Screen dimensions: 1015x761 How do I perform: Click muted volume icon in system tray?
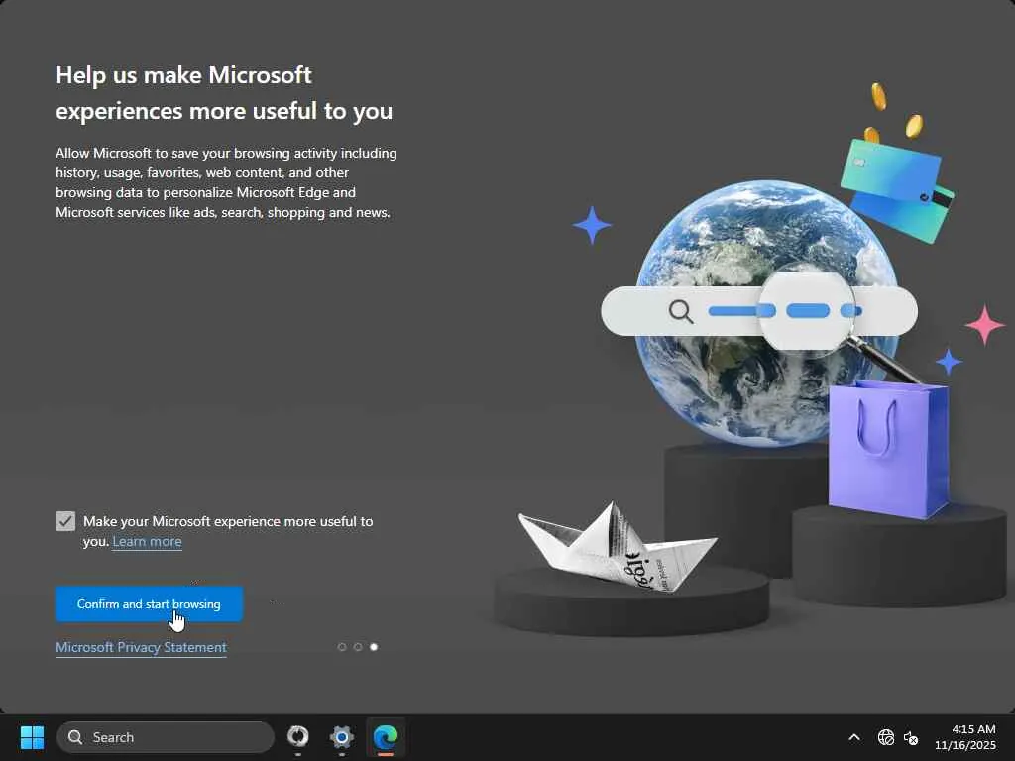coord(911,737)
